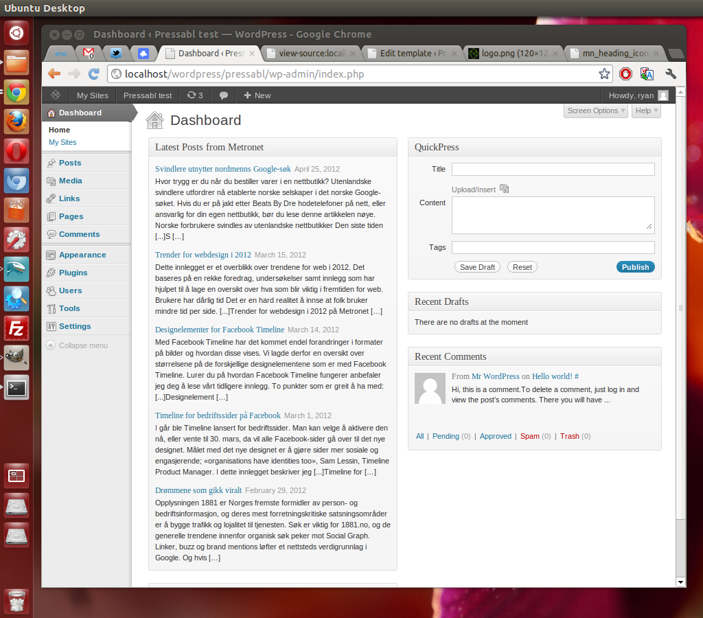
Task: Click the Media icon in the sidebar
Action: (51, 181)
